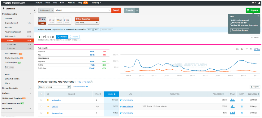Open Organic Research in the sidebar

point(11,23)
